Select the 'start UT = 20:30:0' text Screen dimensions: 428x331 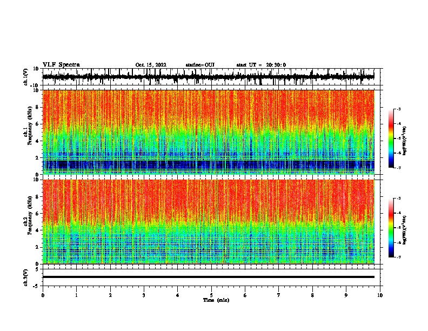pos(261,65)
